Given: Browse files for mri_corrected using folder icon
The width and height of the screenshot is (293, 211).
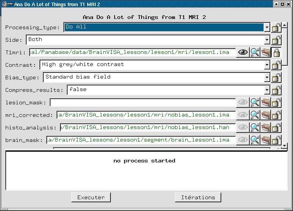Looking at the screenshot, I should pyautogui.click(x=266, y=115).
